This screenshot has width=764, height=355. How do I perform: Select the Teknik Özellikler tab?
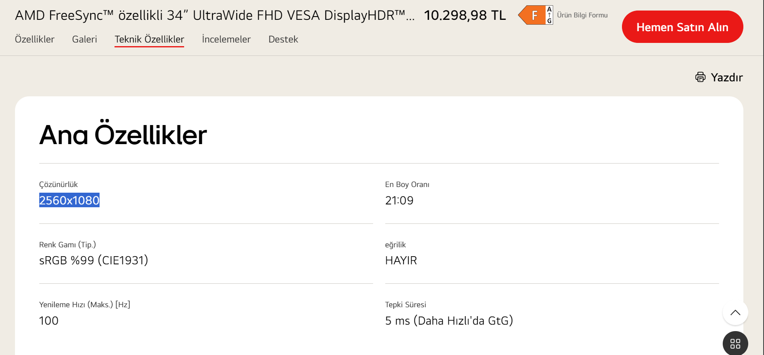(149, 39)
